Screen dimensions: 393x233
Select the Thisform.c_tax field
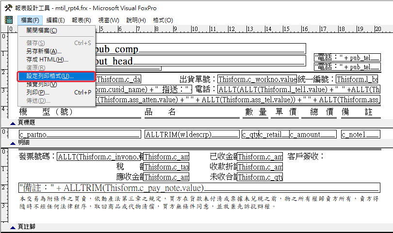pos(166,167)
